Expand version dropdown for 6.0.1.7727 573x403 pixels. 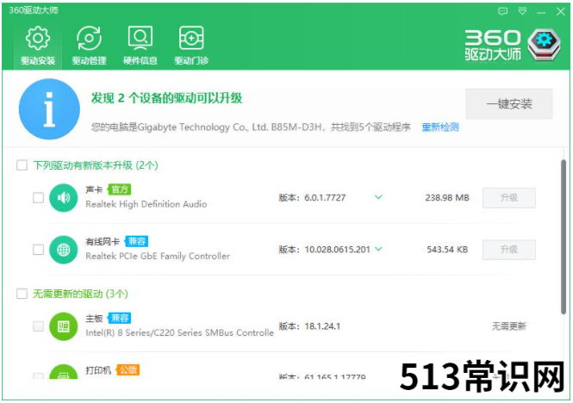(378, 197)
